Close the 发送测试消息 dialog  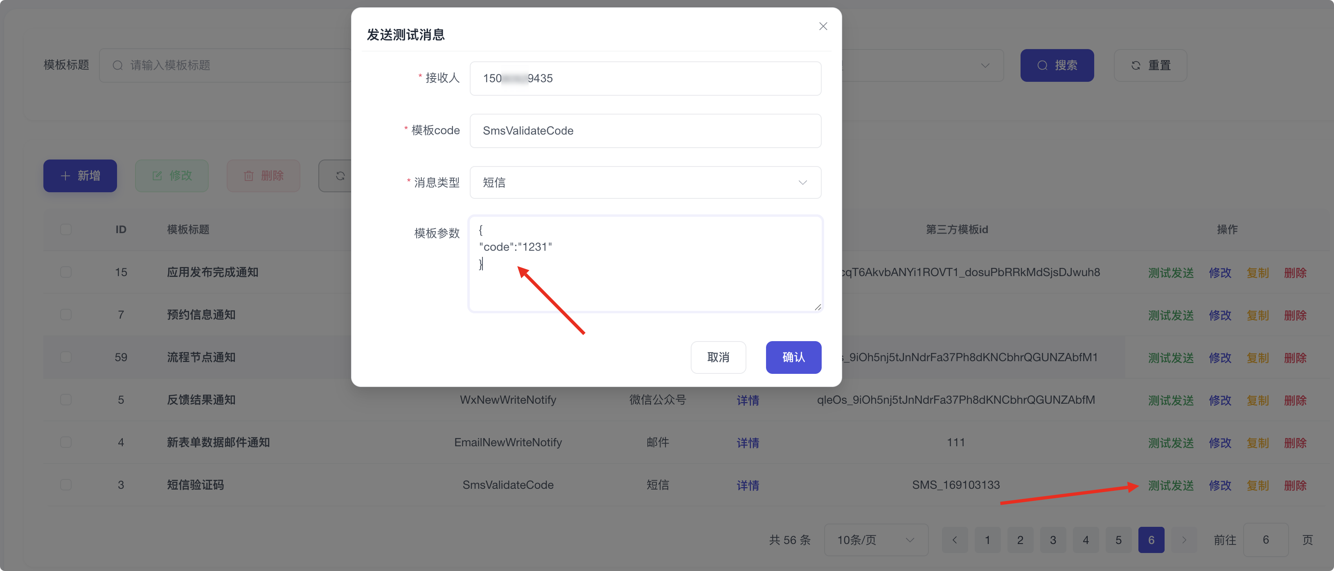tap(823, 27)
